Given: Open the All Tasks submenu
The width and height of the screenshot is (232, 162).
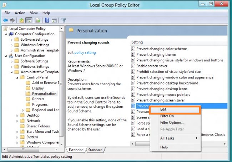Looking at the screenshot, I should (175, 138).
